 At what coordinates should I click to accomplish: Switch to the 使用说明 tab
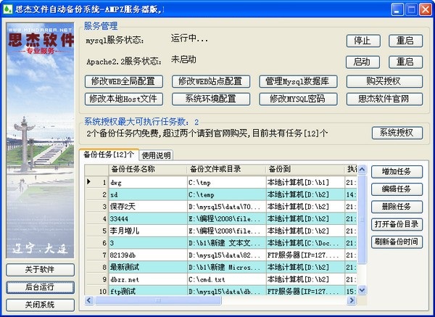pyautogui.click(x=156, y=155)
